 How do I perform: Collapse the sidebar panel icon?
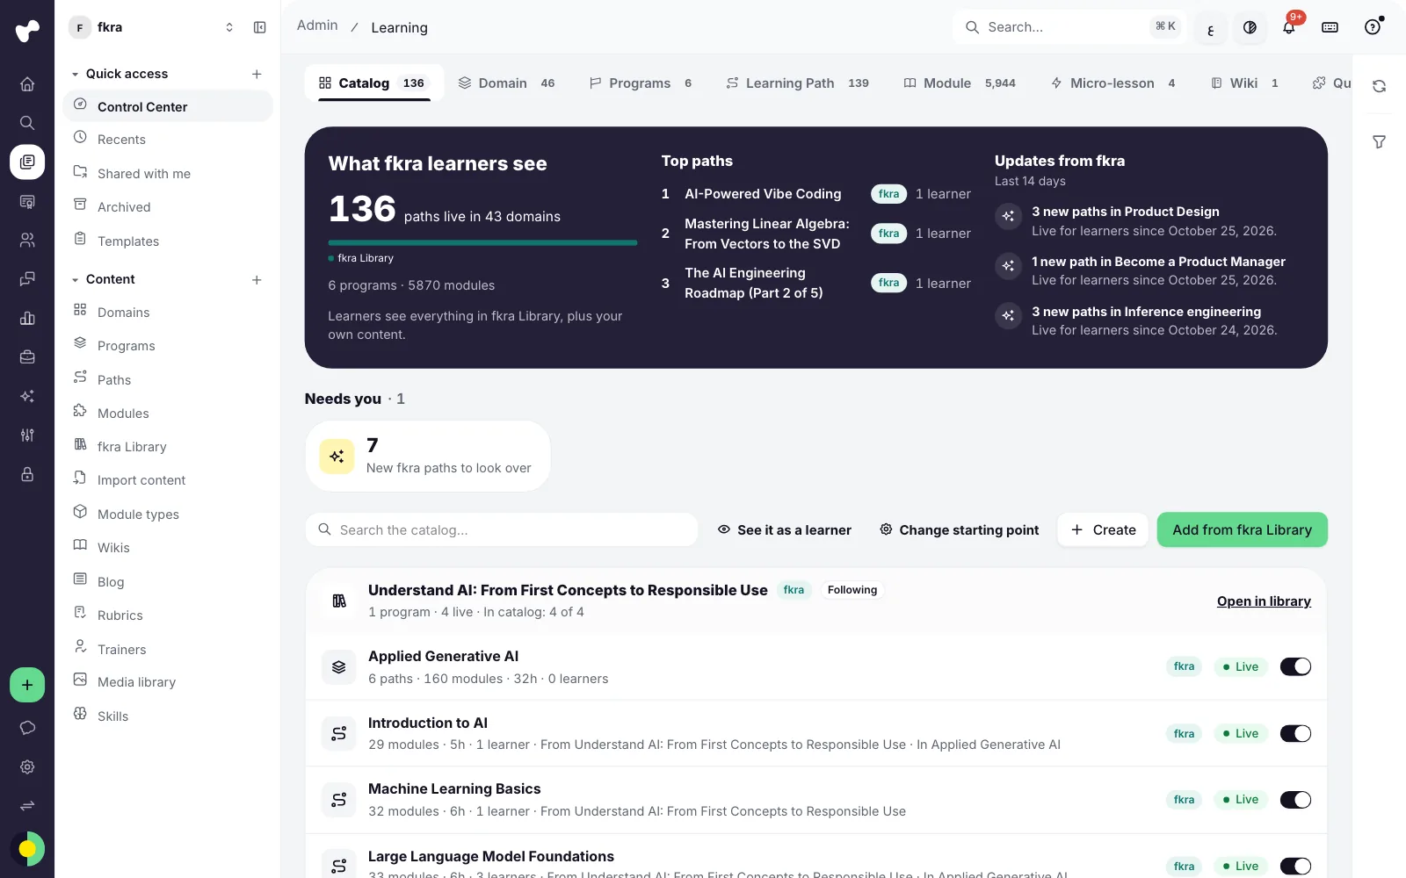(260, 27)
